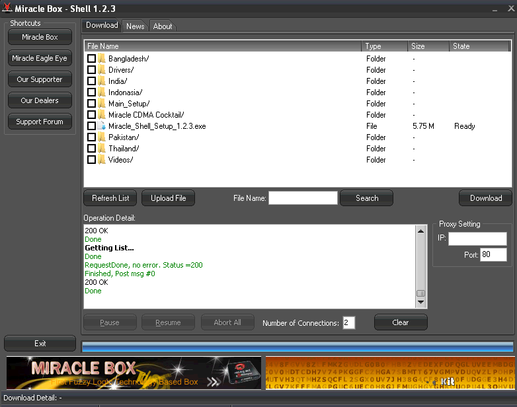Click the Indonasia folder icon

(x=102, y=92)
